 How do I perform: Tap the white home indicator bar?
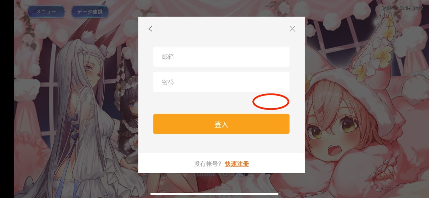click(x=214, y=194)
